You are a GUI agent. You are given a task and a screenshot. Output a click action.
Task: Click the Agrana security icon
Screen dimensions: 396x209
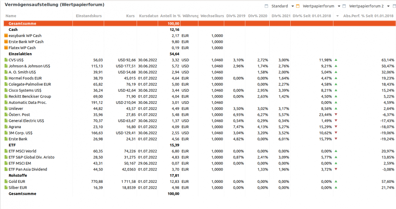[6, 127]
